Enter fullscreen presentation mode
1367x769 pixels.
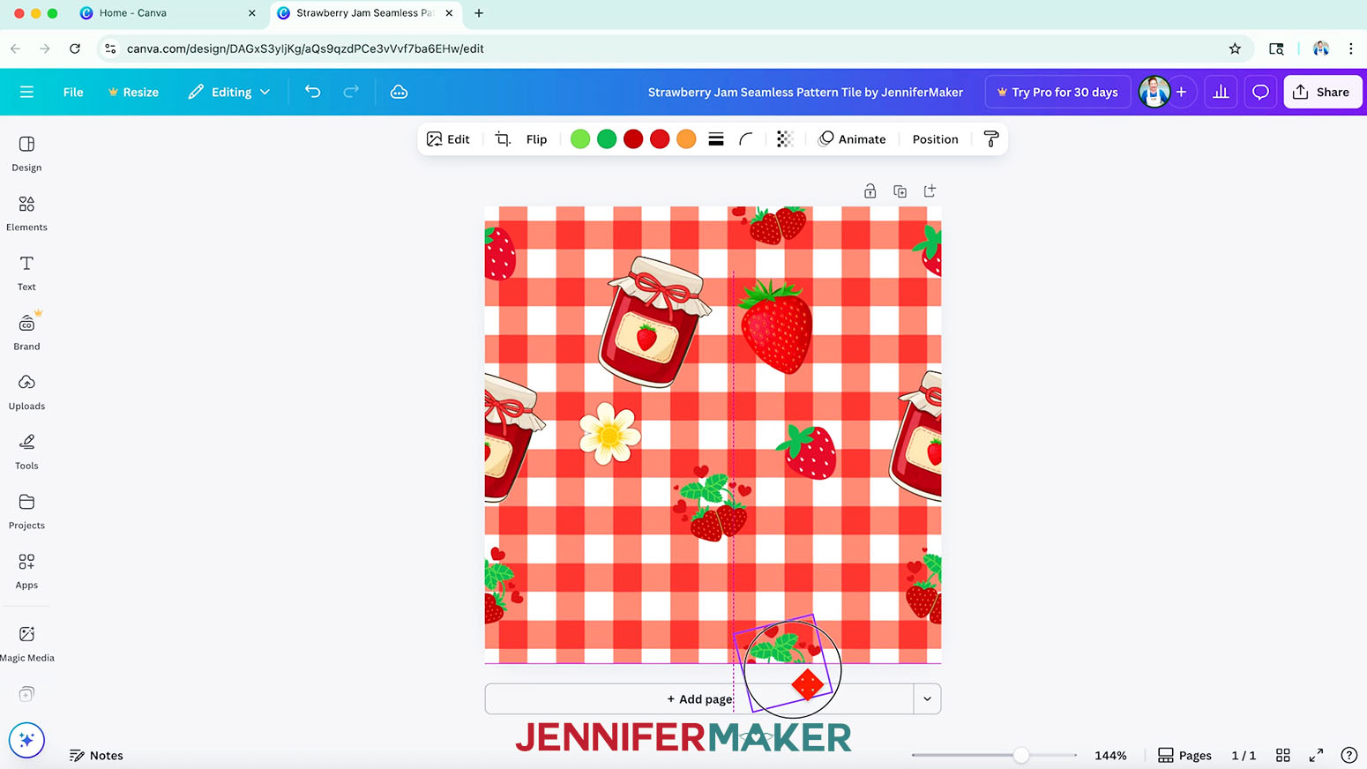pyautogui.click(x=1316, y=756)
